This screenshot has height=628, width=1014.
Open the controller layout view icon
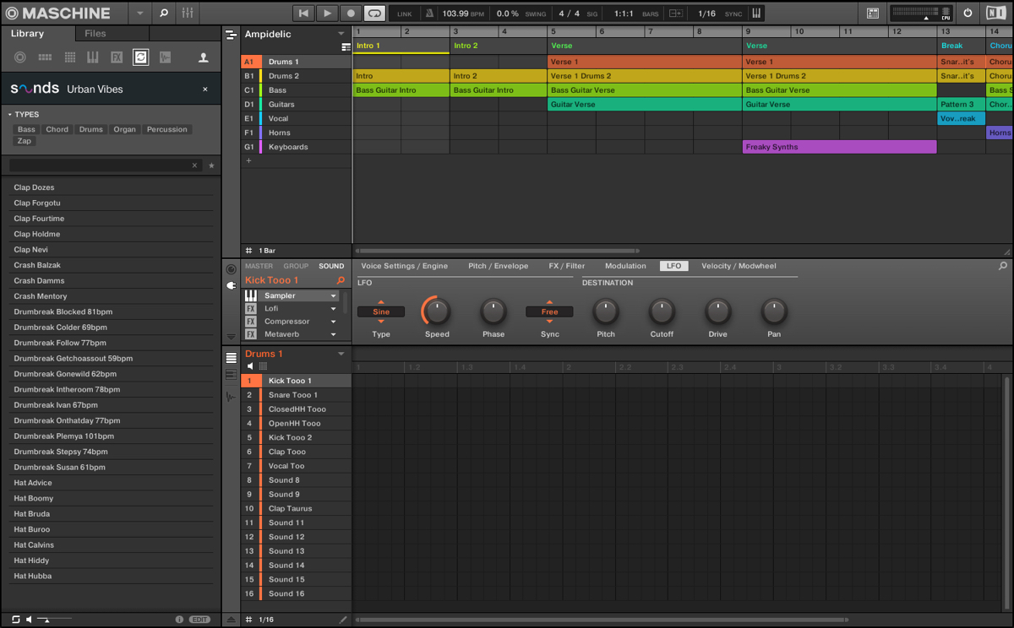pos(873,14)
